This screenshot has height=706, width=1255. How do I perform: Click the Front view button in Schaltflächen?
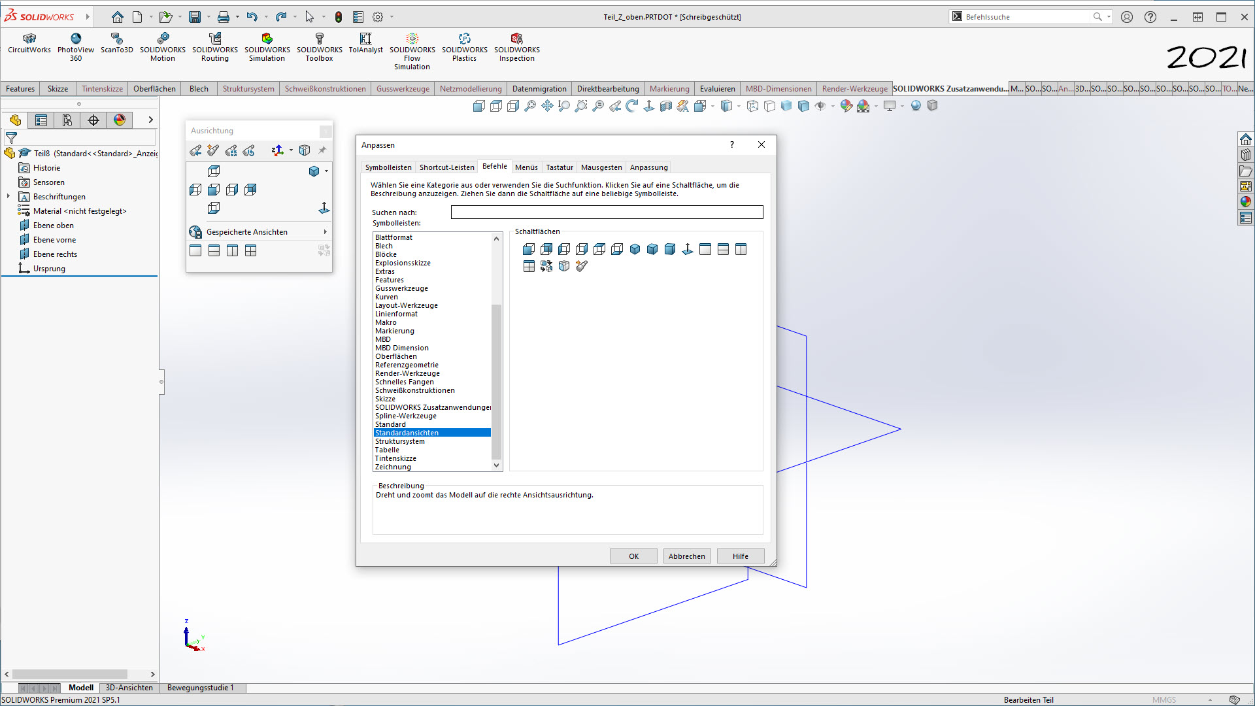click(x=529, y=249)
